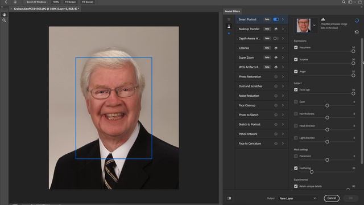Uncheck the Anger checkbox
The height and width of the screenshot is (205, 364).
pyautogui.click(x=296, y=72)
